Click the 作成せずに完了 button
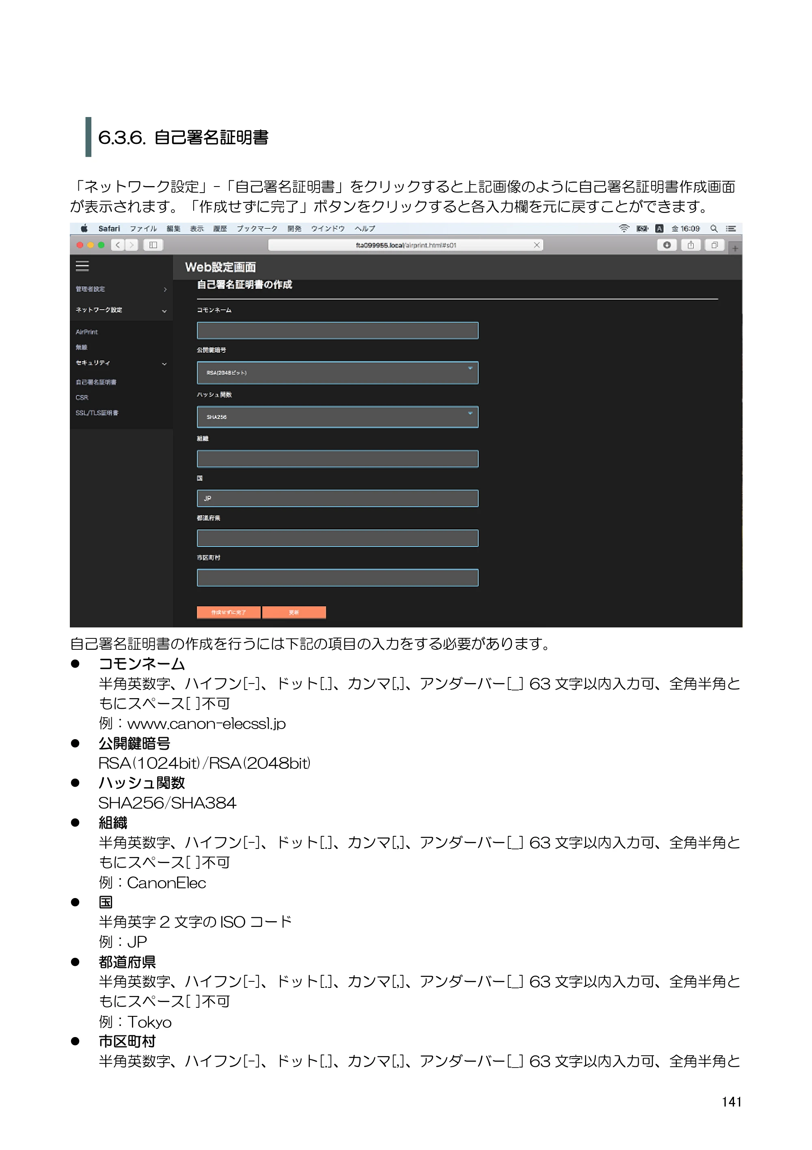The height and width of the screenshot is (1150, 812). point(229,612)
